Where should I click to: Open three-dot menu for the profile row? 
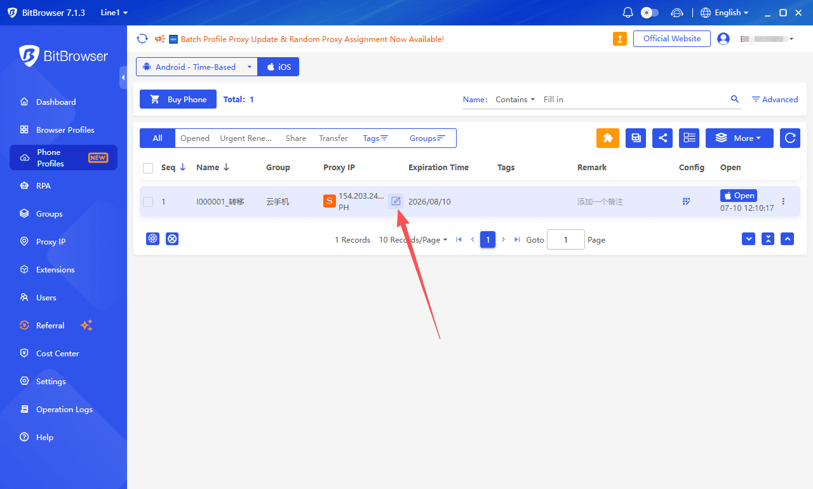coord(783,201)
